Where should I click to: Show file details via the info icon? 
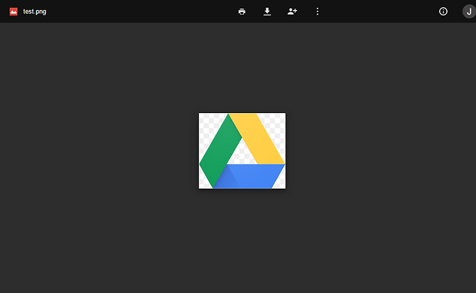pos(443,11)
